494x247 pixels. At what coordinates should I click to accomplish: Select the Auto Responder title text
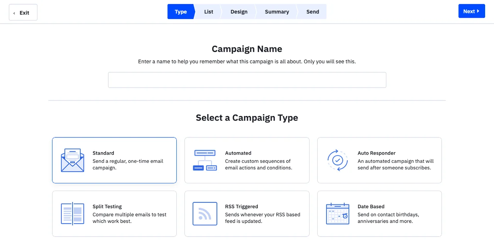click(x=377, y=153)
